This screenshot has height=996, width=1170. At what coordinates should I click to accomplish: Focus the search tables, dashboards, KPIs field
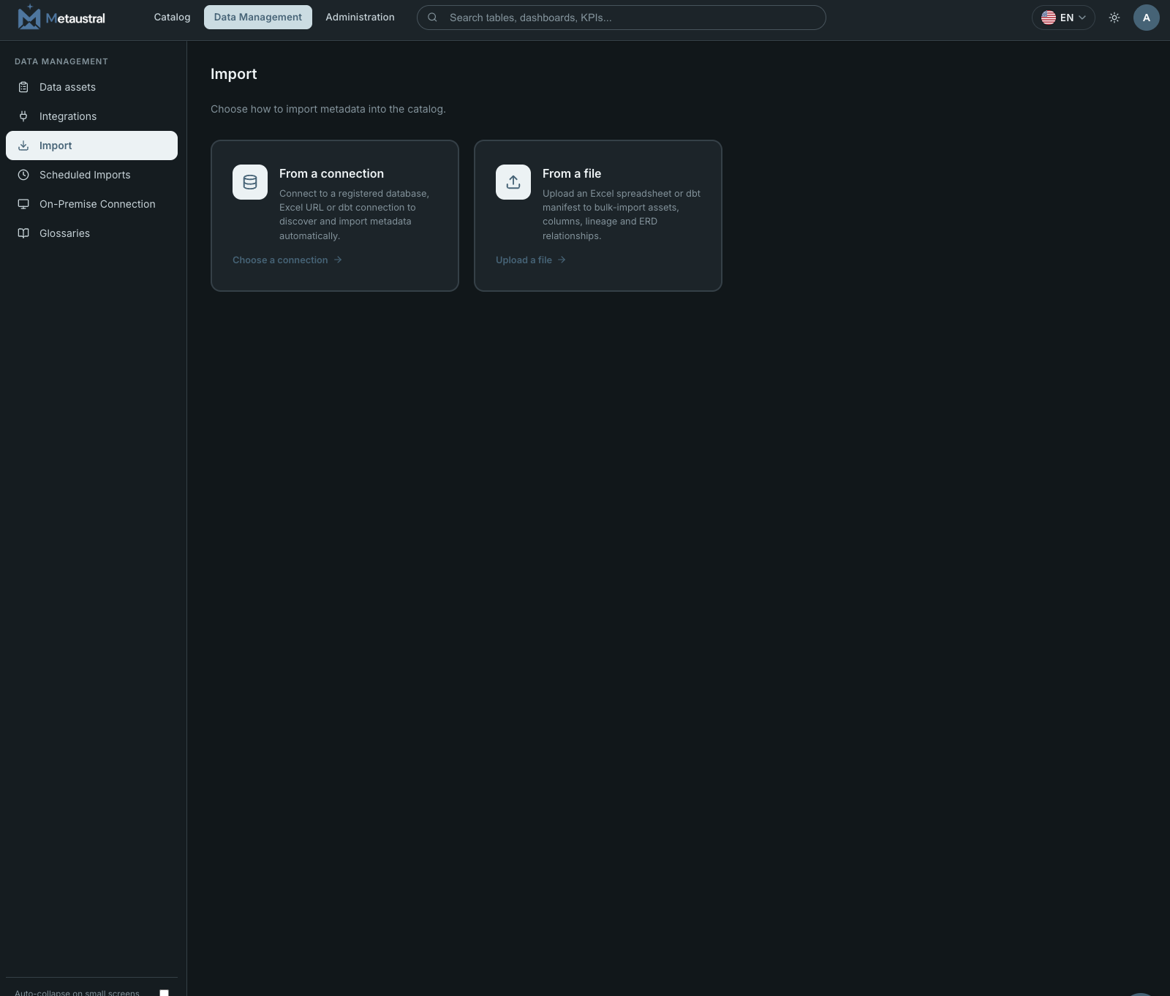622,18
